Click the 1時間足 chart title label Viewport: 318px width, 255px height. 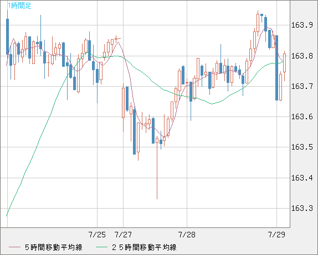(x=19, y=6)
